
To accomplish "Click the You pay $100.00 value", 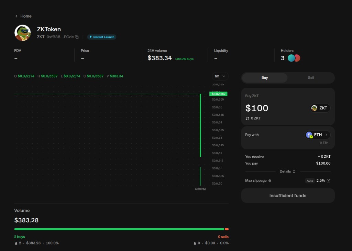I will tap(323, 163).
